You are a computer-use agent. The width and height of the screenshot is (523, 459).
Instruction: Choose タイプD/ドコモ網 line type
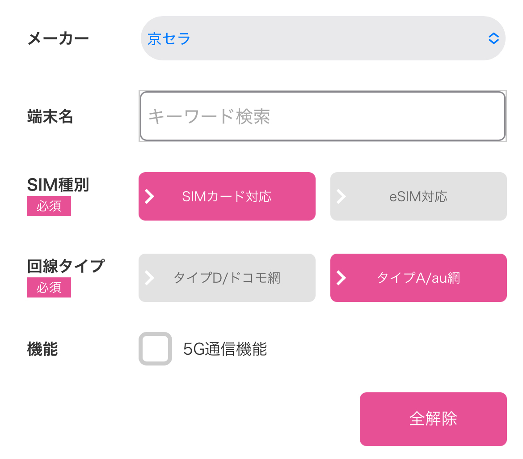point(227,278)
